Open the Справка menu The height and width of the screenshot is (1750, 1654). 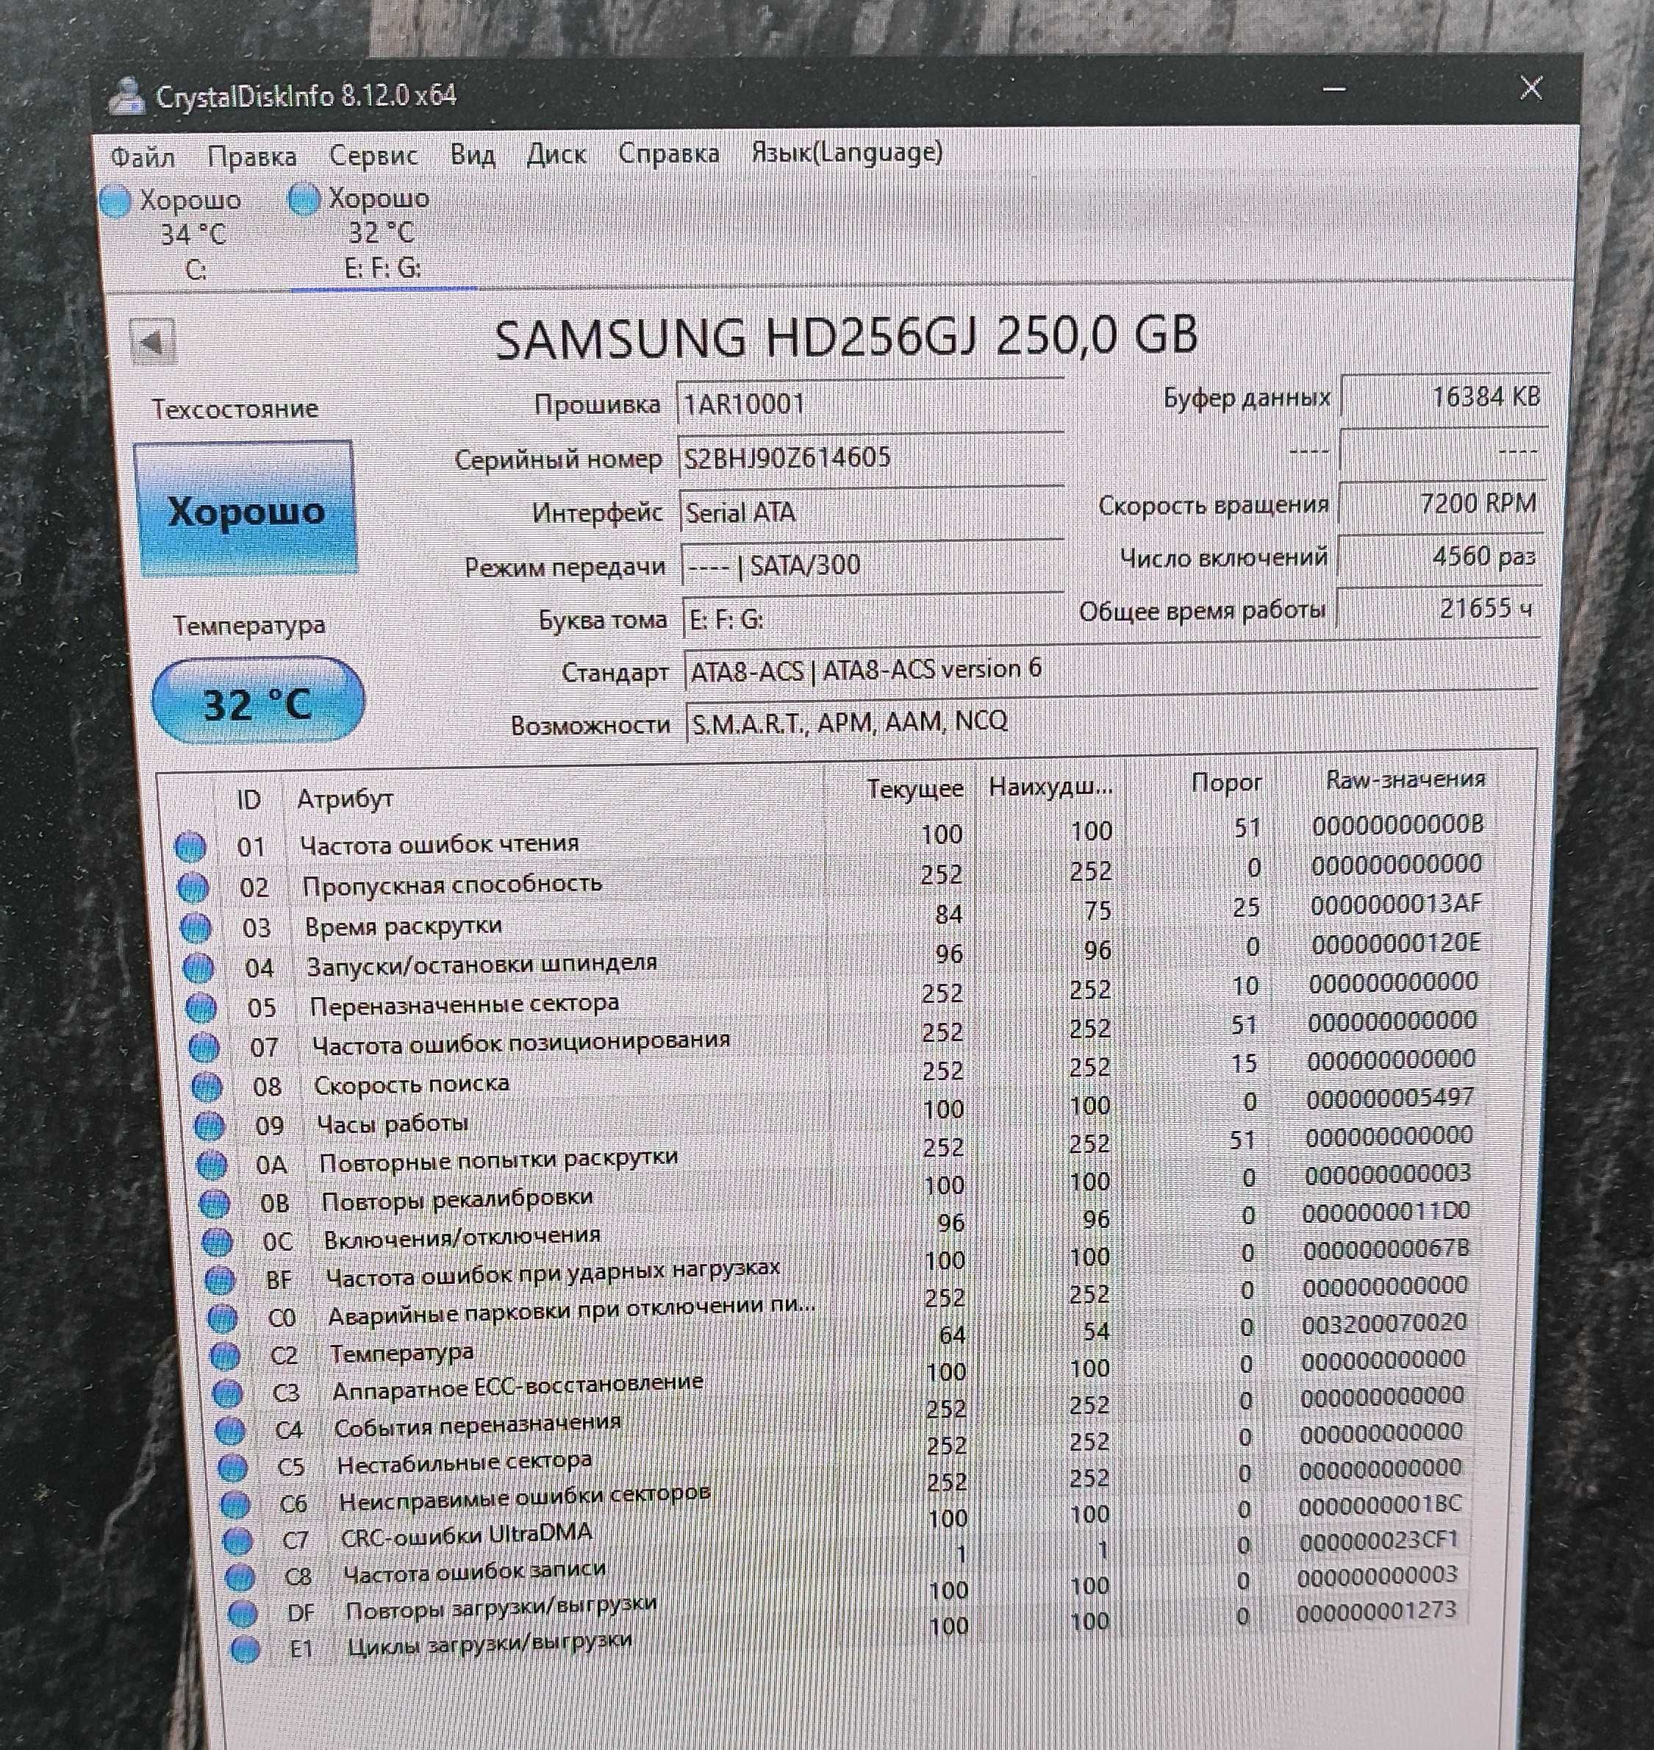(x=668, y=154)
